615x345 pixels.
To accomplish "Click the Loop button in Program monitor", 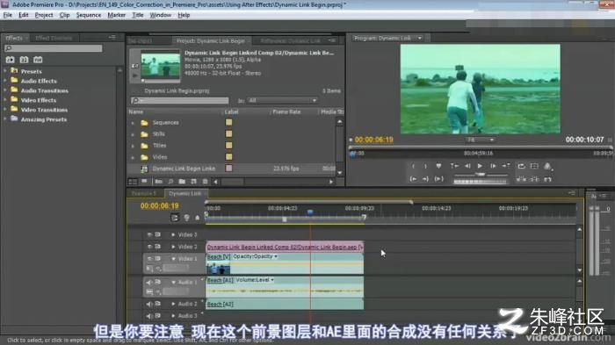I will (x=521, y=166).
